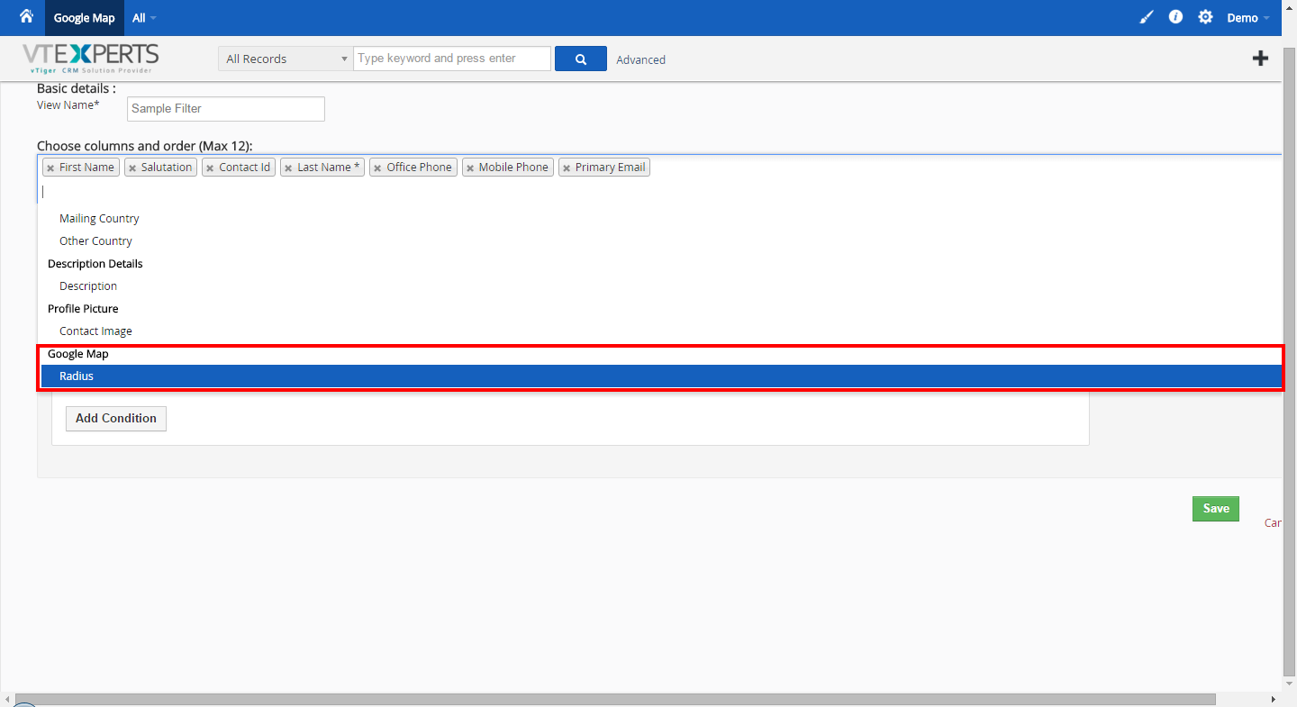The height and width of the screenshot is (707, 1297).
Task: Open the settings gear icon
Action: point(1205,17)
